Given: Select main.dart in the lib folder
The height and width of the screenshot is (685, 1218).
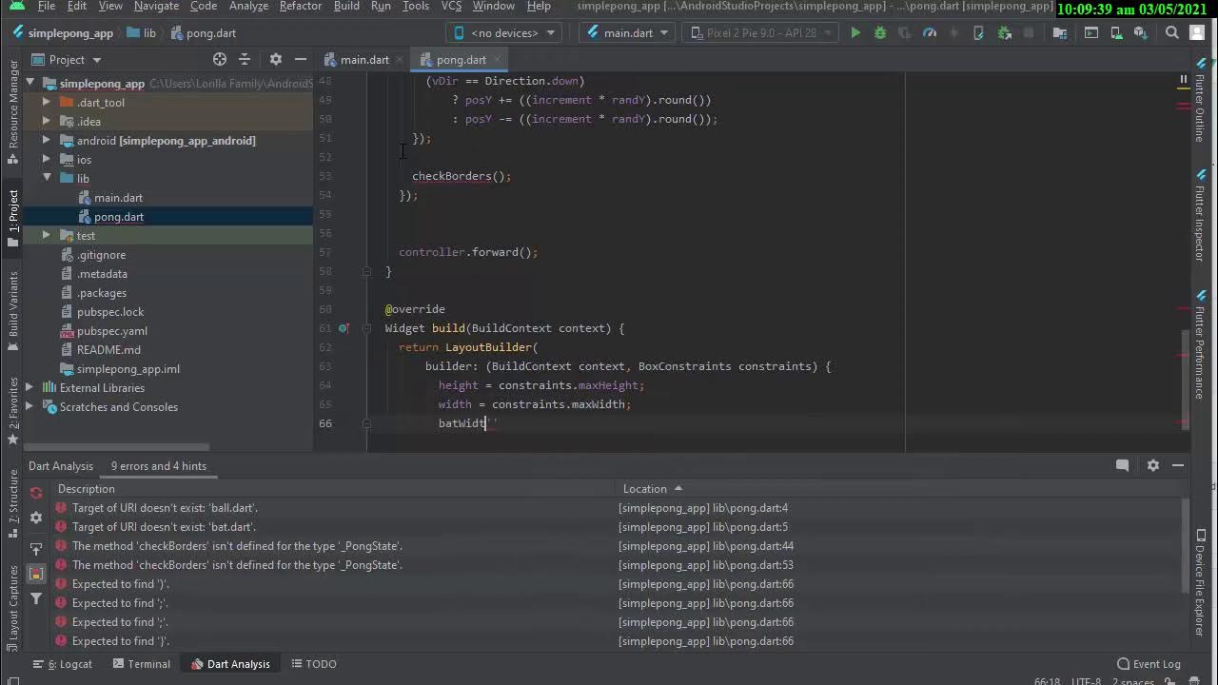Looking at the screenshot, I should point(118,198).
